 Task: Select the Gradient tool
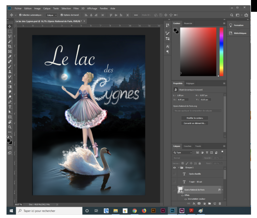[x=10, y=87]
